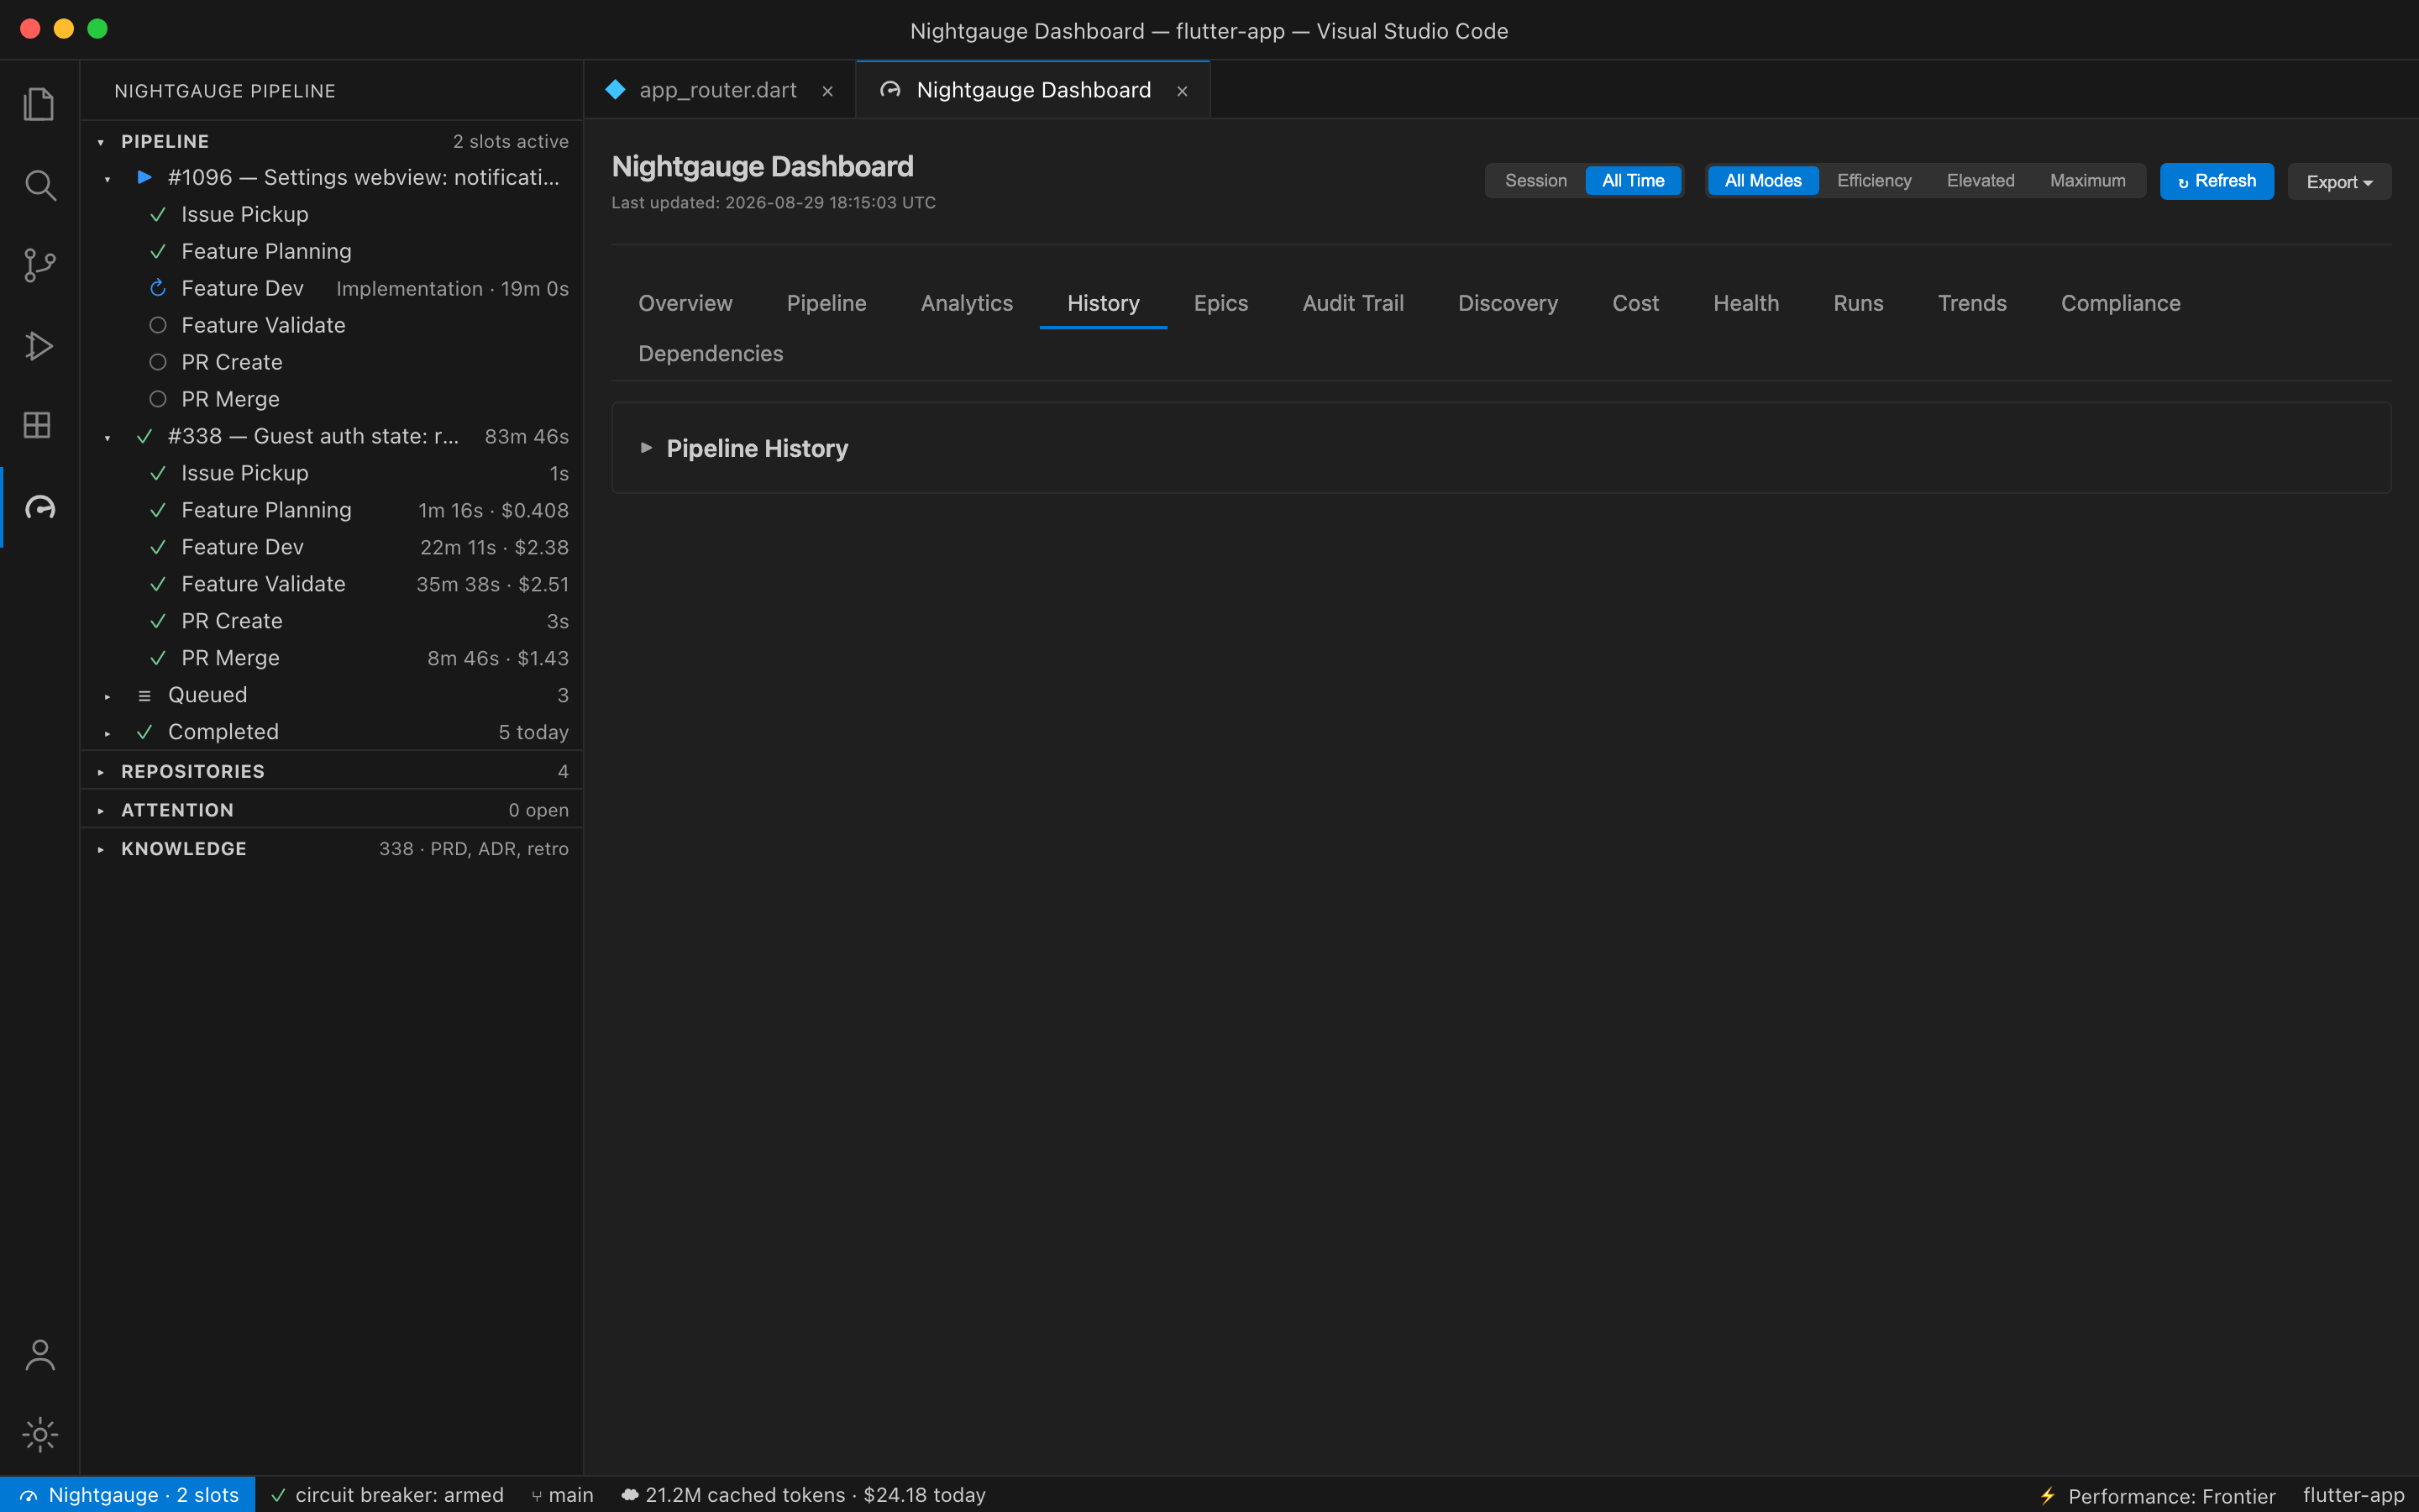Select the Nightgauge gauge icon in activity bar
Image resolution: width=2419 pixels, height=1512 pixels.
coord(39,507)
